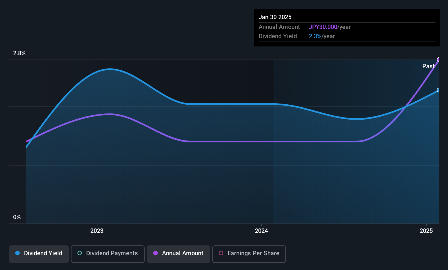Click the 2023 x-axis label
The width and height of the screenshot is (448, 270).
(x=97, y=231)
